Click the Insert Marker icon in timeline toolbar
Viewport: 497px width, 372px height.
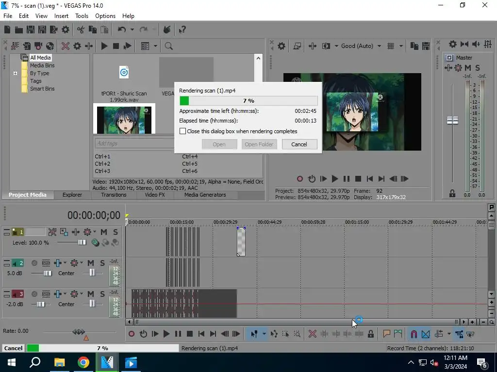(x=386, y=334)
